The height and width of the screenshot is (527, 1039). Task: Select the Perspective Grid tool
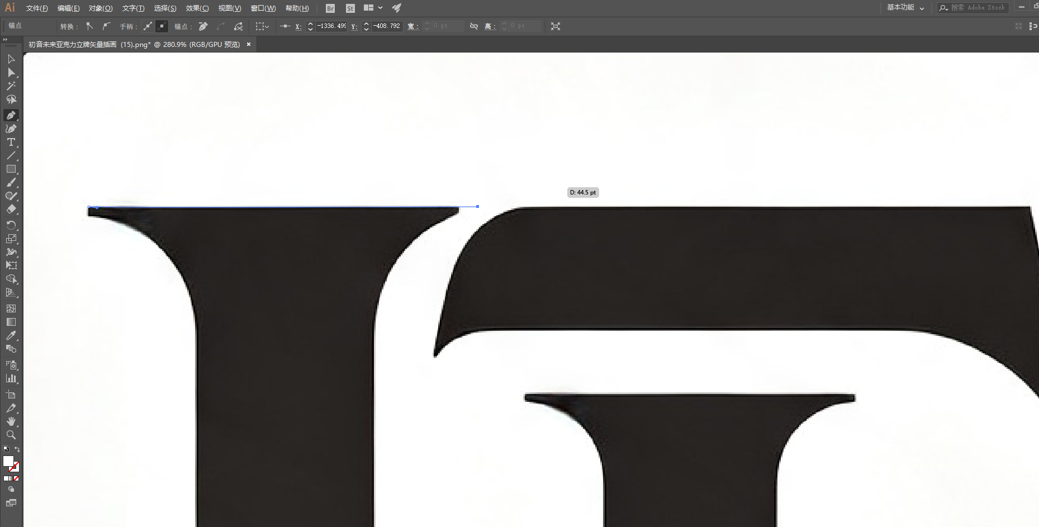coord(11,292)
